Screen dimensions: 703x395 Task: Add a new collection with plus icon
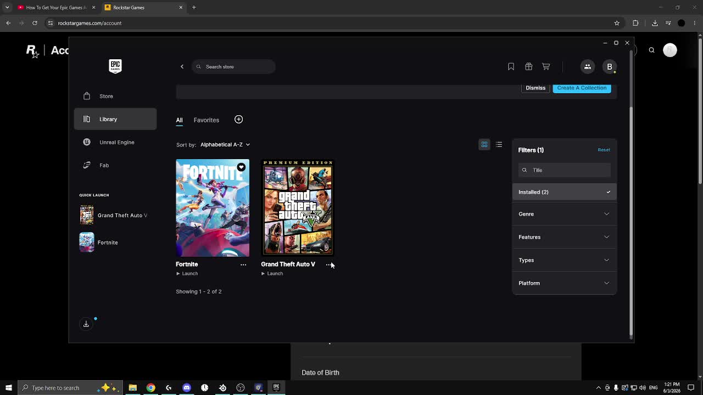click(x=238, y=120)
